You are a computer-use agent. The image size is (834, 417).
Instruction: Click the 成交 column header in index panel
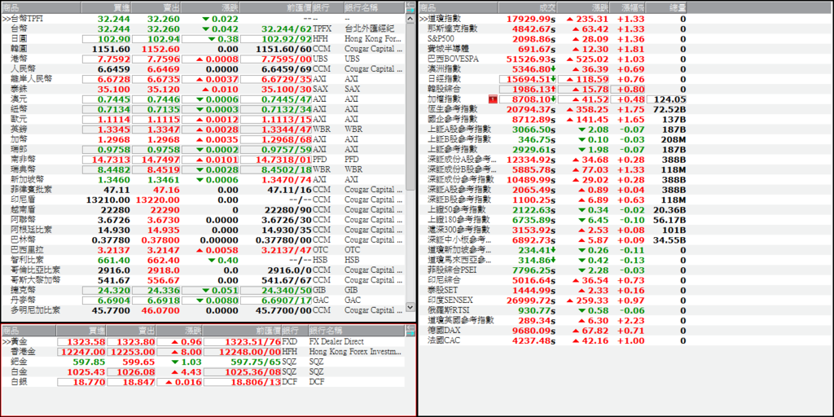(528, 8)
